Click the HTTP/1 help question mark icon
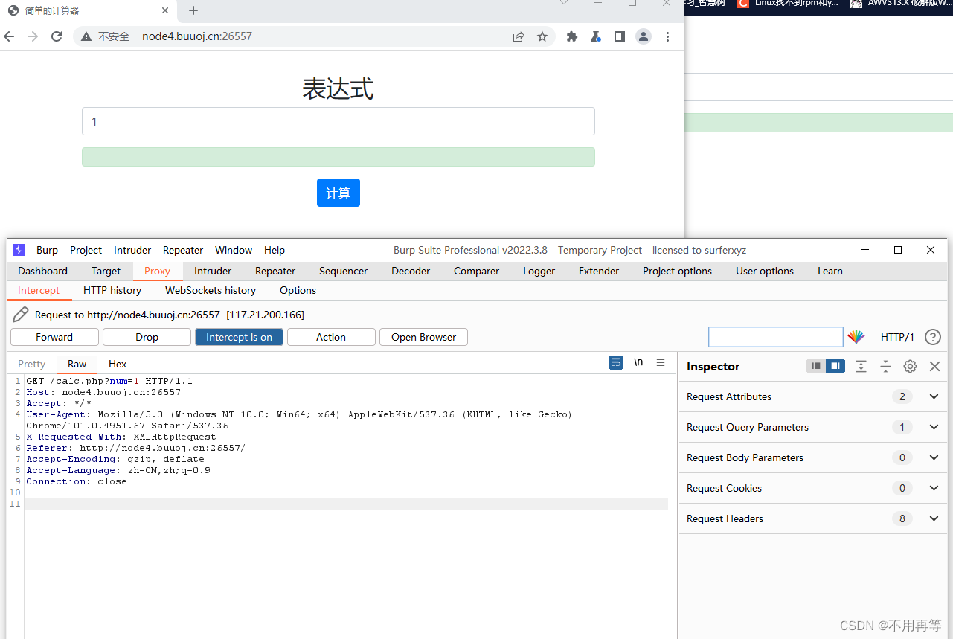 pos(932,336)
